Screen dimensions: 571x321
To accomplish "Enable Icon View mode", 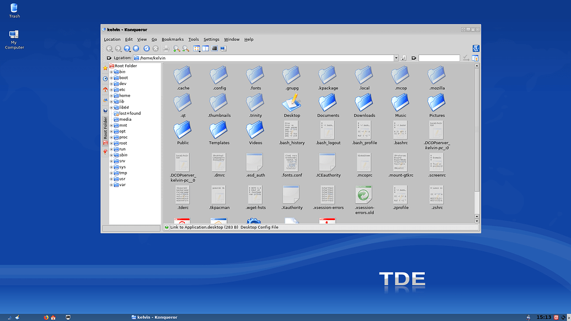I will point(196,49).
